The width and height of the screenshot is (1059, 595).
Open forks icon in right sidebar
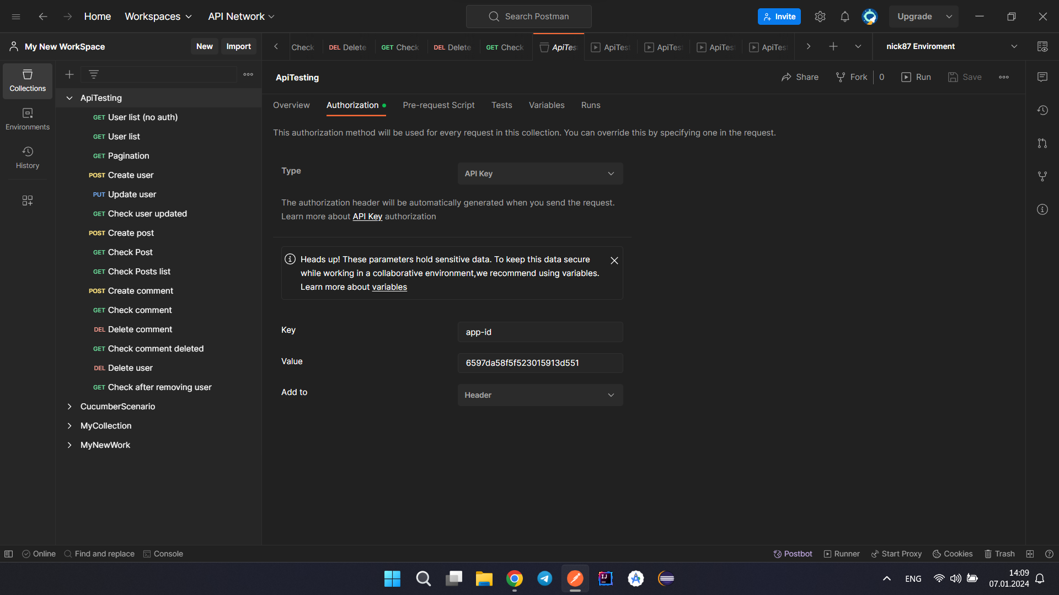point(1042,176)
